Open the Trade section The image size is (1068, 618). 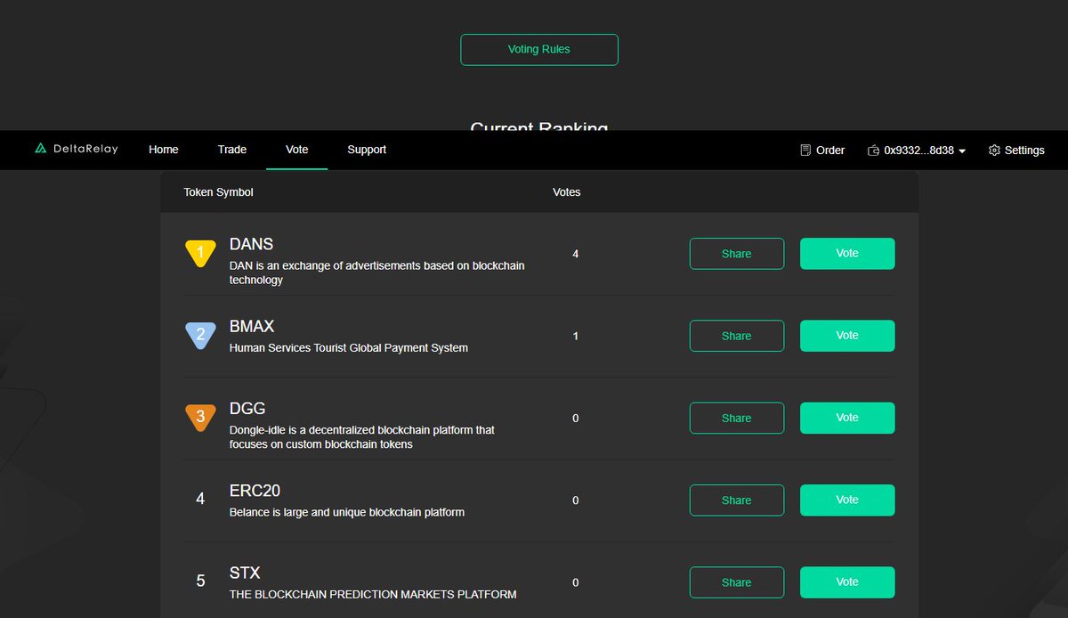click(231, 150)
